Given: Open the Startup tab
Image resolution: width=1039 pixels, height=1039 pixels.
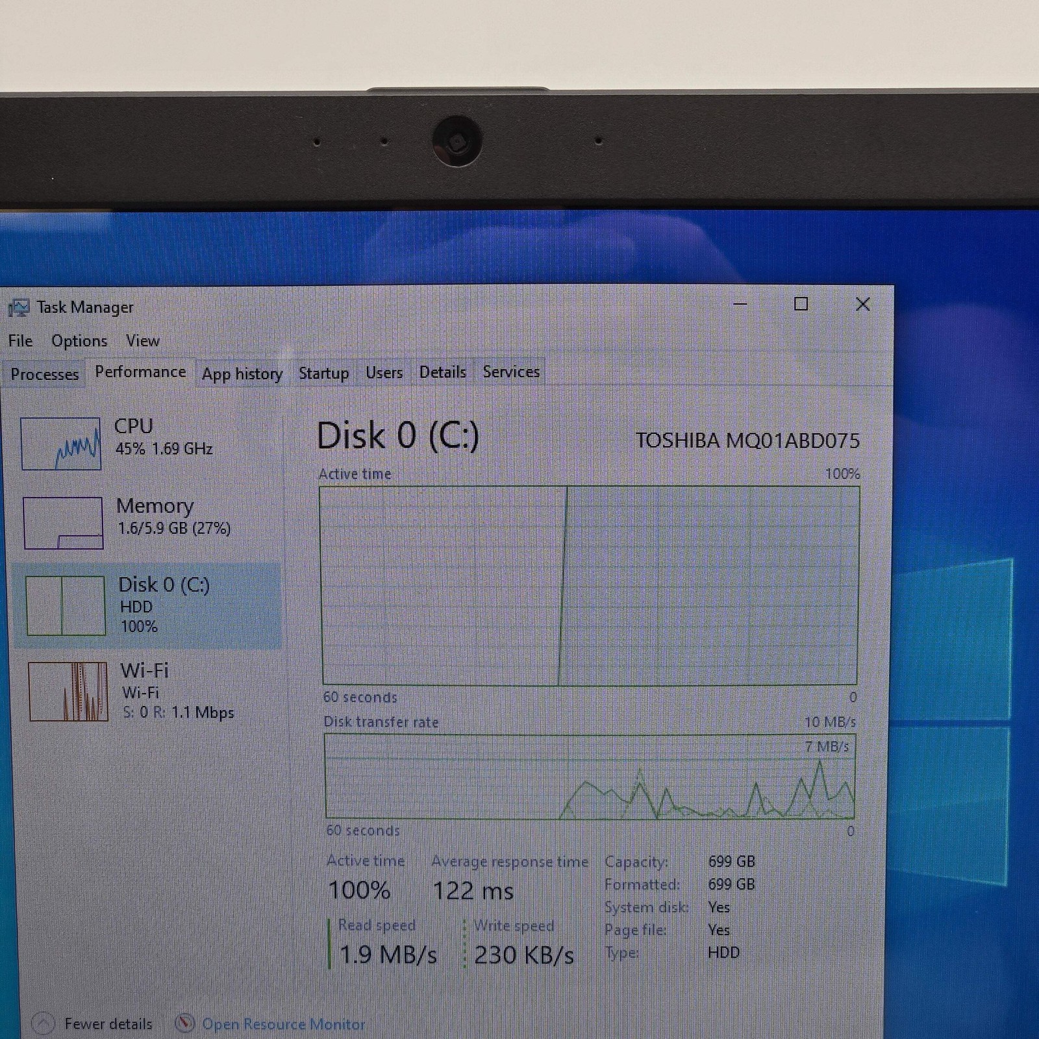Looking at the screenshot, I should 323,373.
